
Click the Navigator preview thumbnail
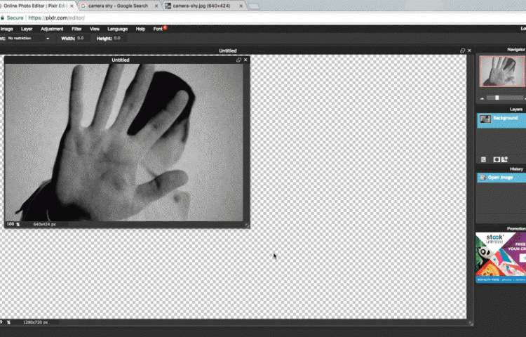point(502,71)
